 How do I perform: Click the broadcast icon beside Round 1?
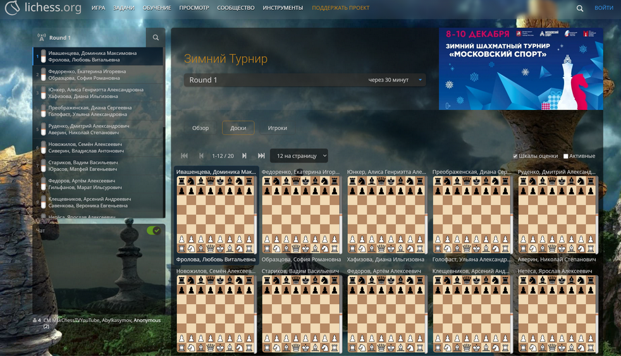[x=42, y=38]
